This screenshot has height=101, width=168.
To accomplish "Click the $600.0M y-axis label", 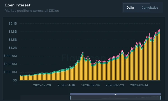I will tap(10, 64).
